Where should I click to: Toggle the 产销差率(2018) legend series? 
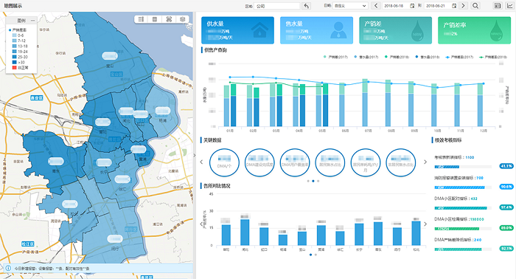493,57
